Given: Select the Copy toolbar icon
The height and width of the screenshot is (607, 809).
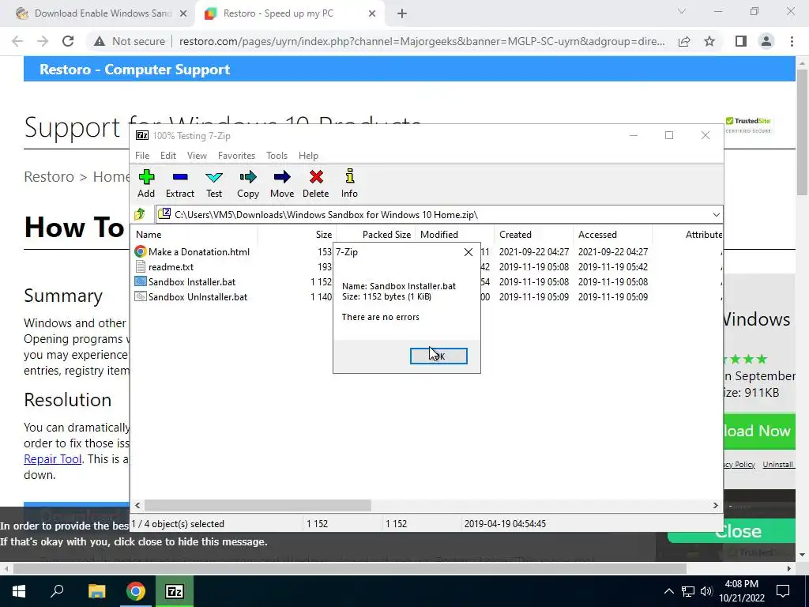Looking at the screenshot, I should click(x=247, y=183).
